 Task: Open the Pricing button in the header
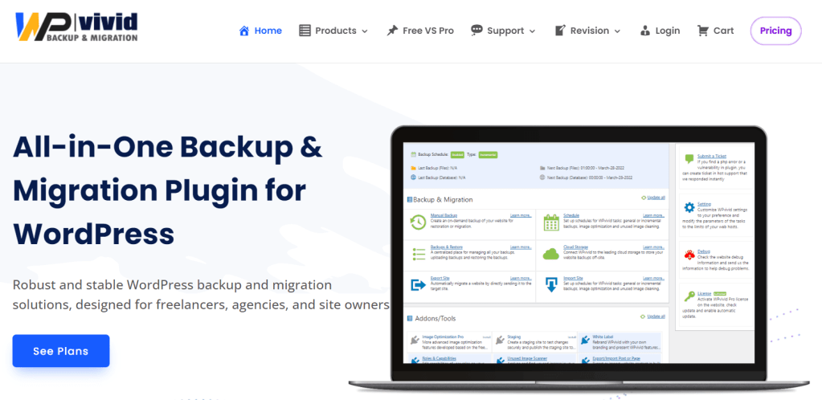pyautogui.click(x=776, y=31)
